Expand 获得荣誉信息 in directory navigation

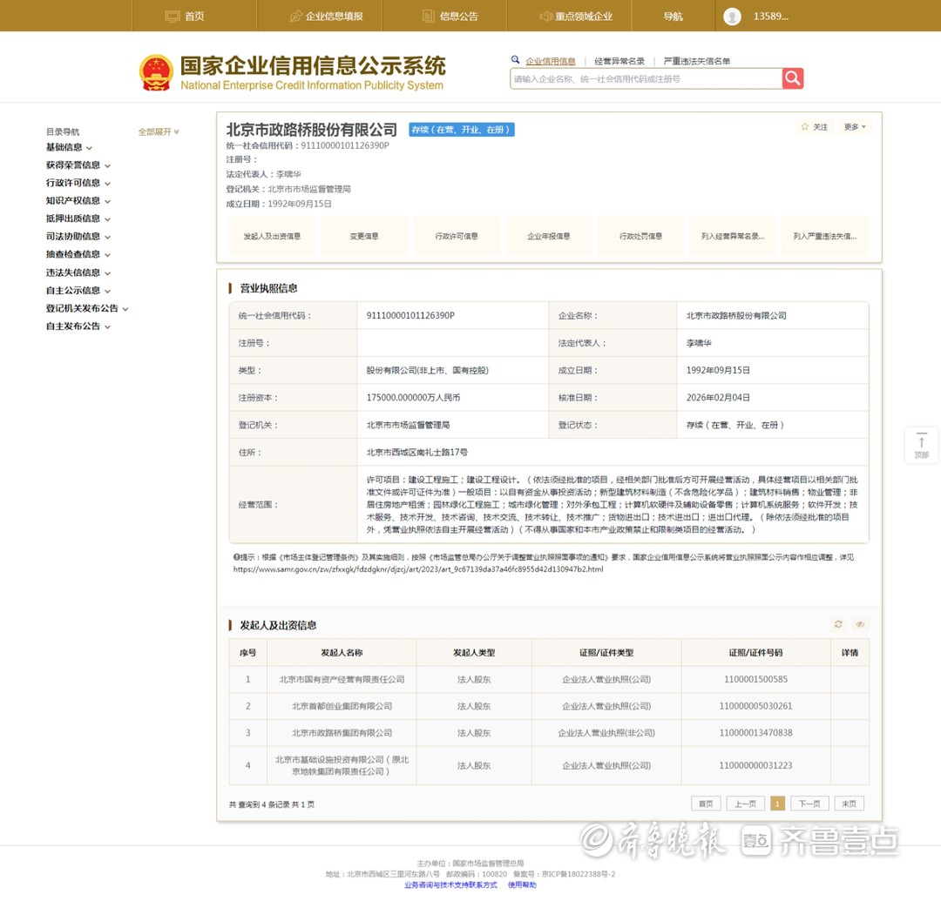pos(78,165)
